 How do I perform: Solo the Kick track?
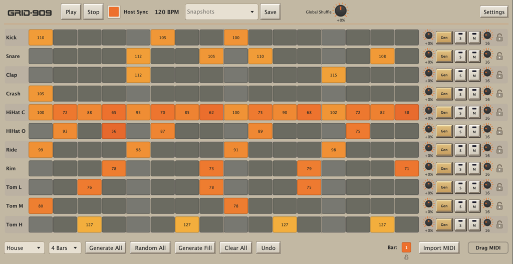point(460,37)
